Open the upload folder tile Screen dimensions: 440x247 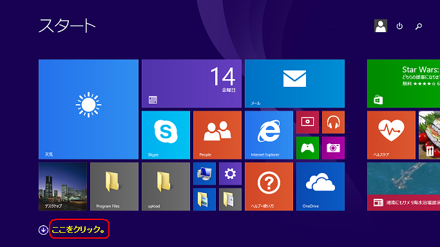pyautogui.click(x=166, y=187)
